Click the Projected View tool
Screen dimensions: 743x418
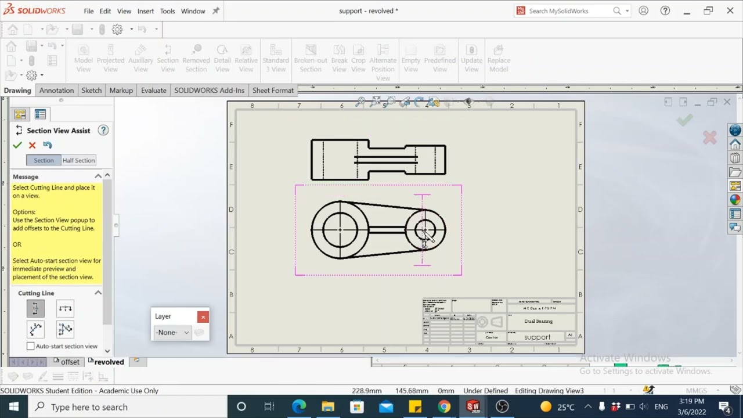[x=110, y=59]
